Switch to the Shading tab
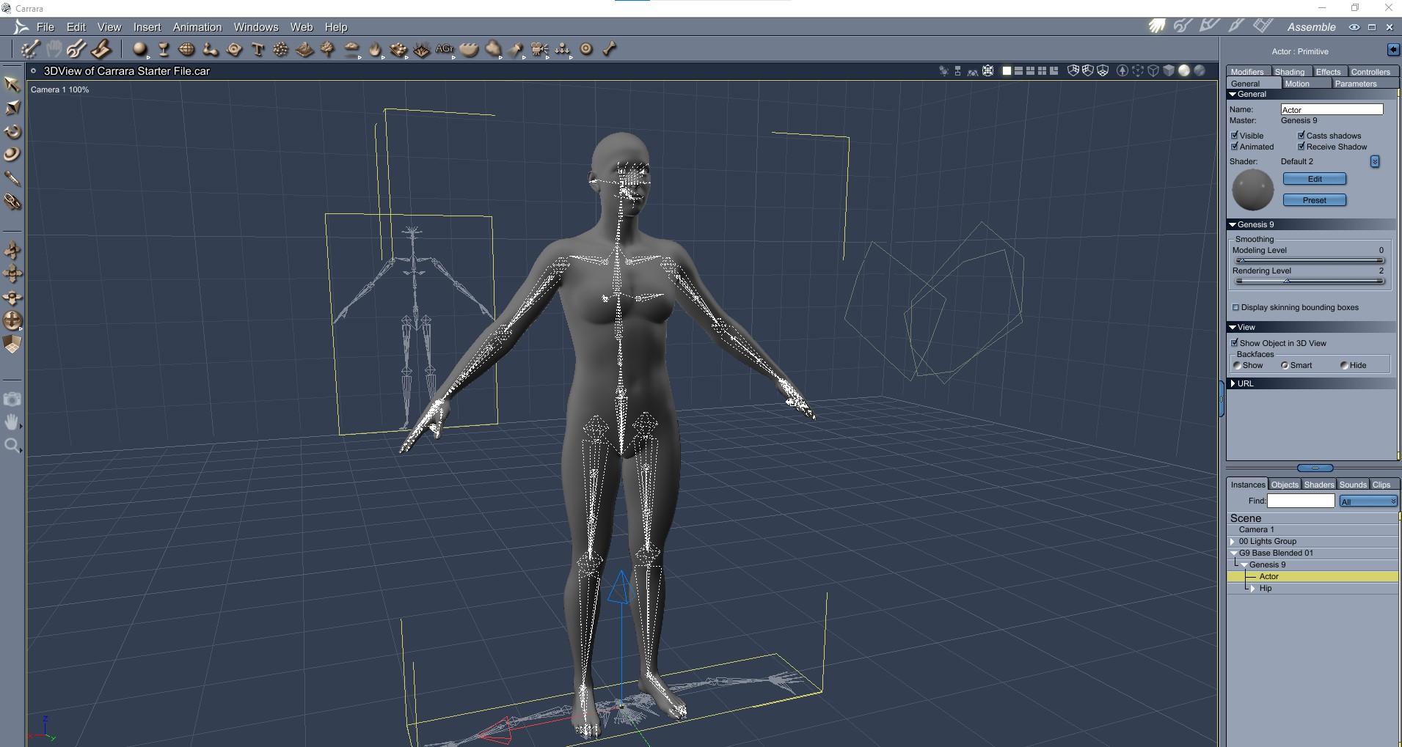The height and width of the screenshot is (747, 1402). (1290, 72)
